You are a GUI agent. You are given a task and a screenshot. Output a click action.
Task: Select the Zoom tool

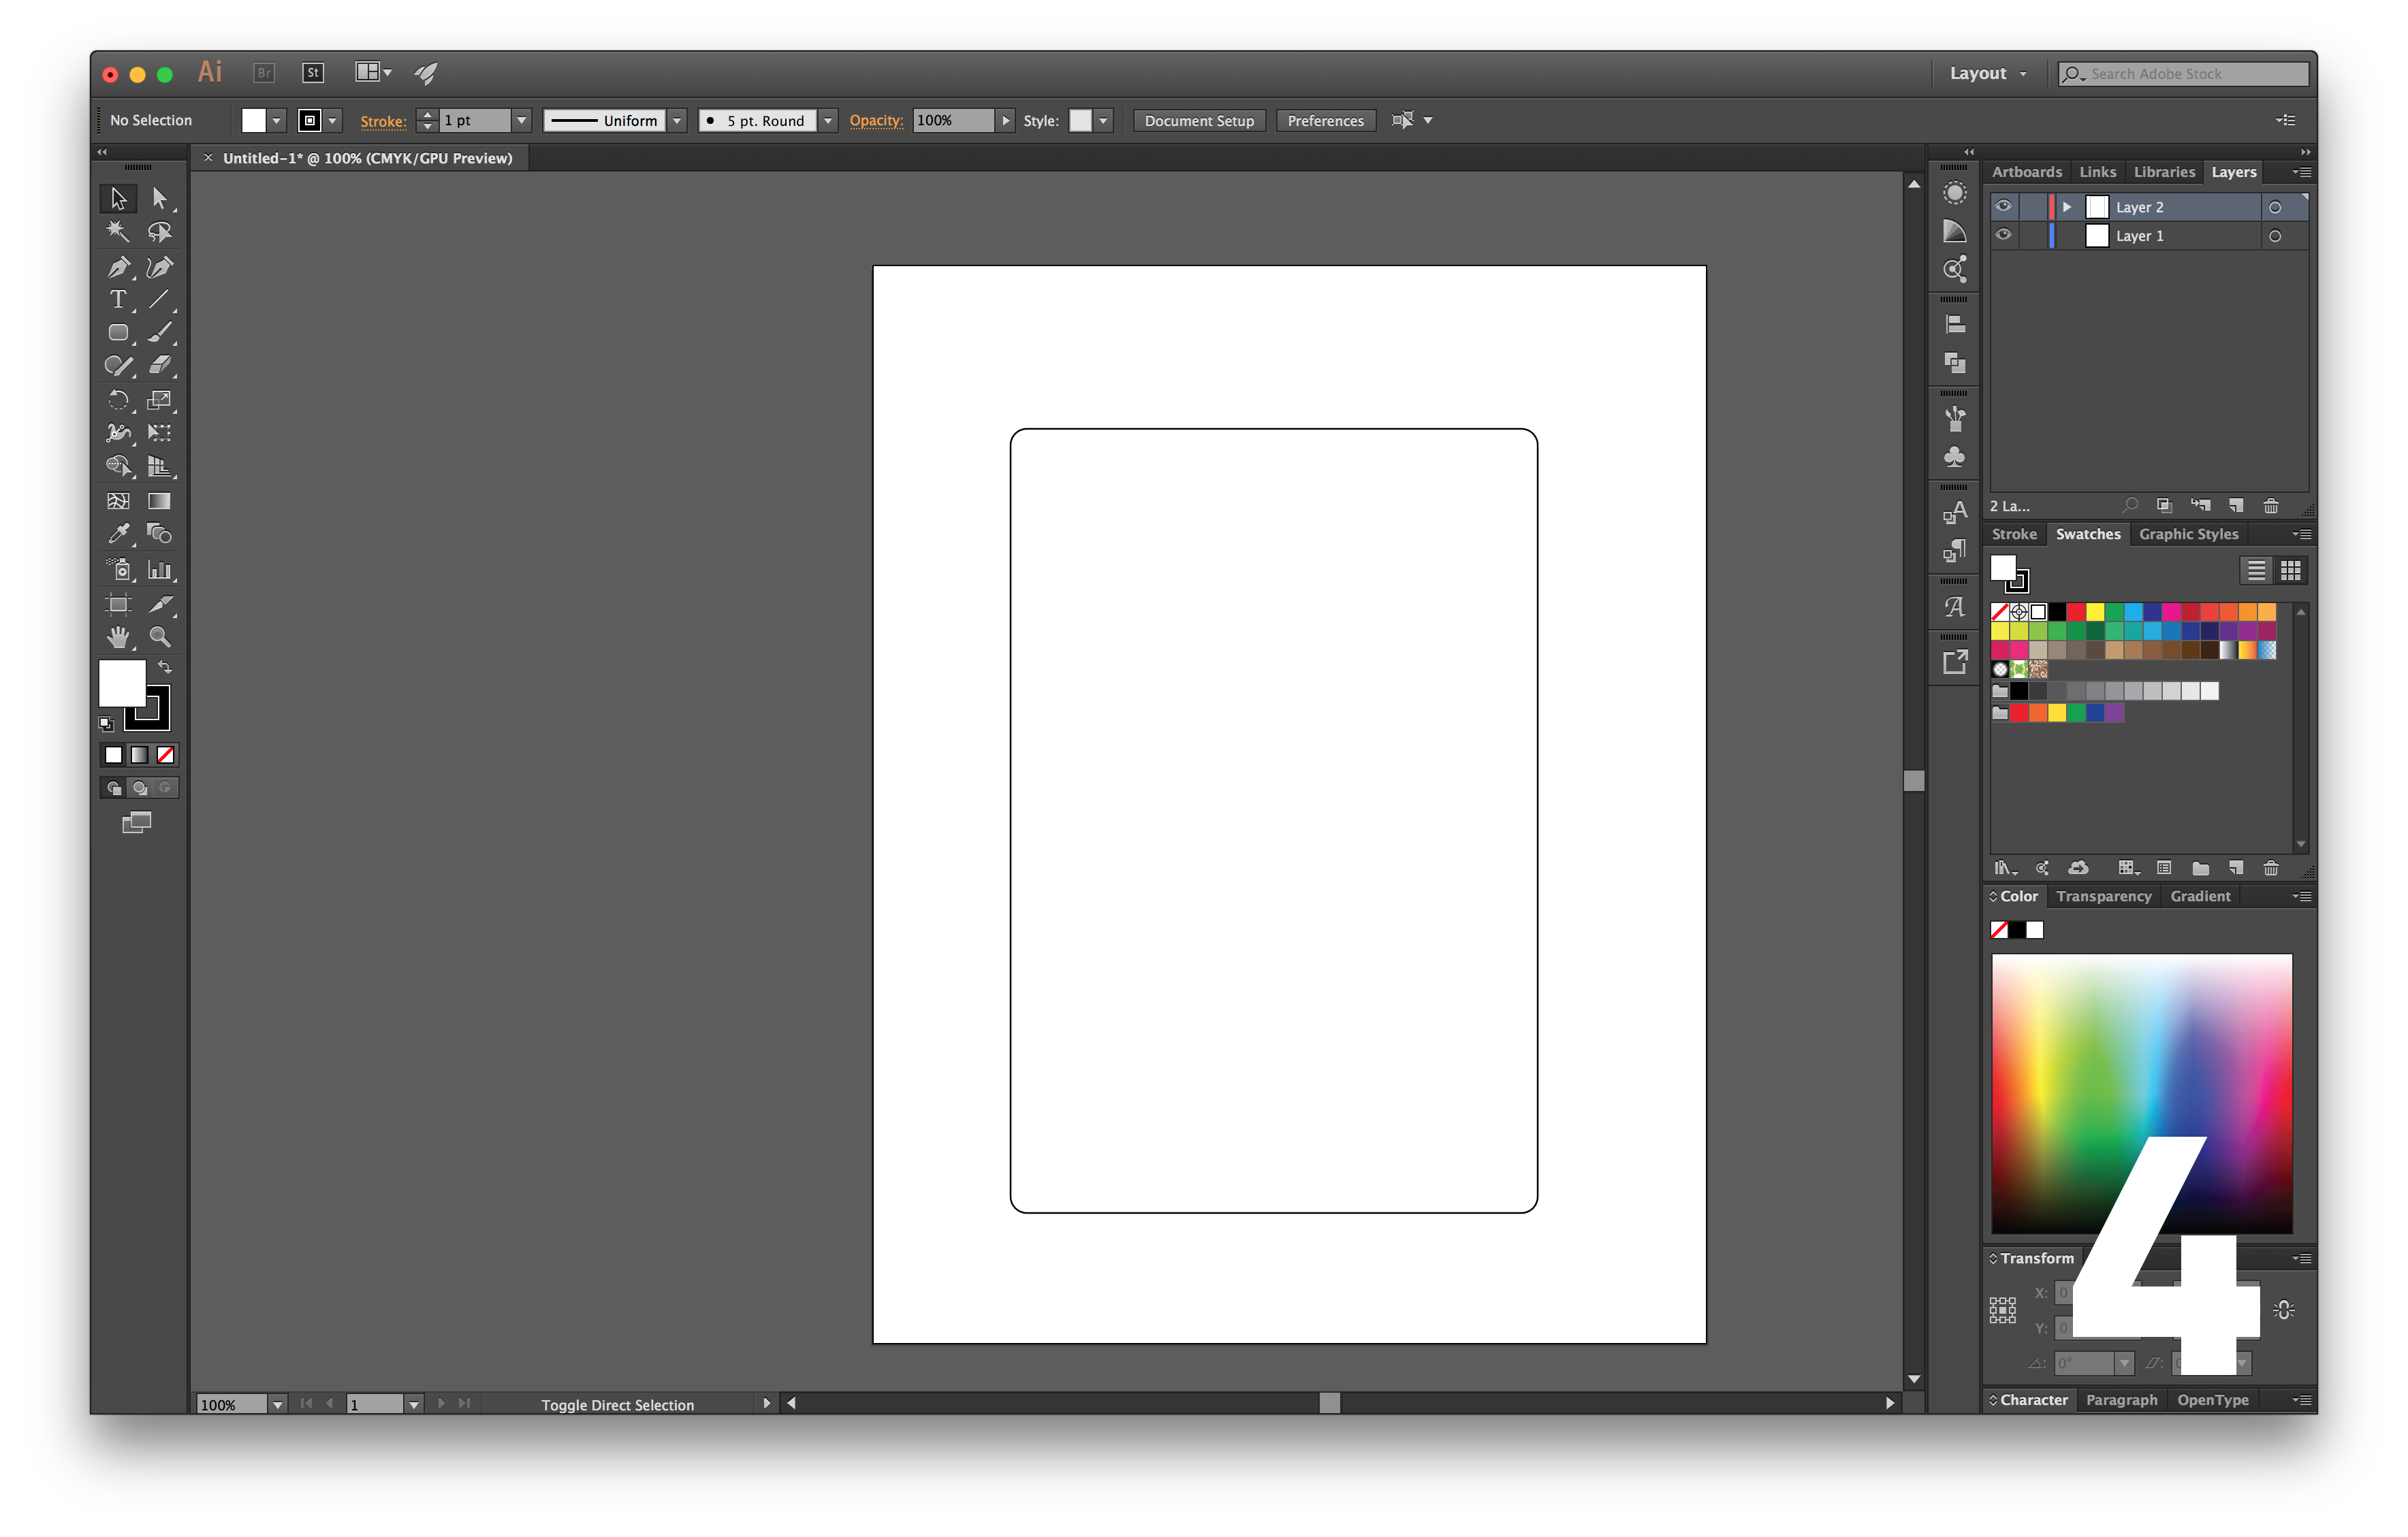click(x=160, y=636)
